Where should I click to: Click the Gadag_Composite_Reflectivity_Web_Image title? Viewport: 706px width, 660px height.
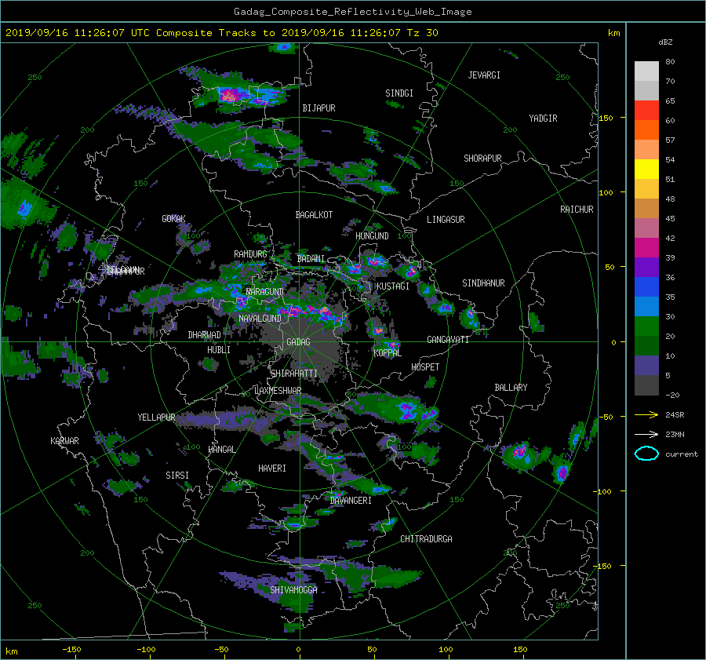click(352, 12)
